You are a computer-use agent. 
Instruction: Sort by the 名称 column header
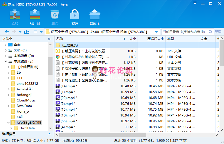(82, 39)
